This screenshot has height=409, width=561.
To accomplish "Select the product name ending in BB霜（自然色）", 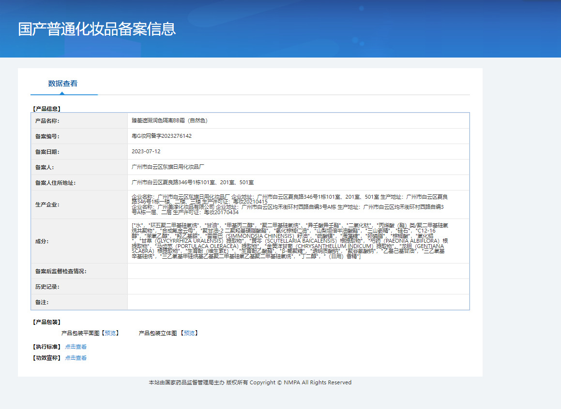I will (169, 121).
